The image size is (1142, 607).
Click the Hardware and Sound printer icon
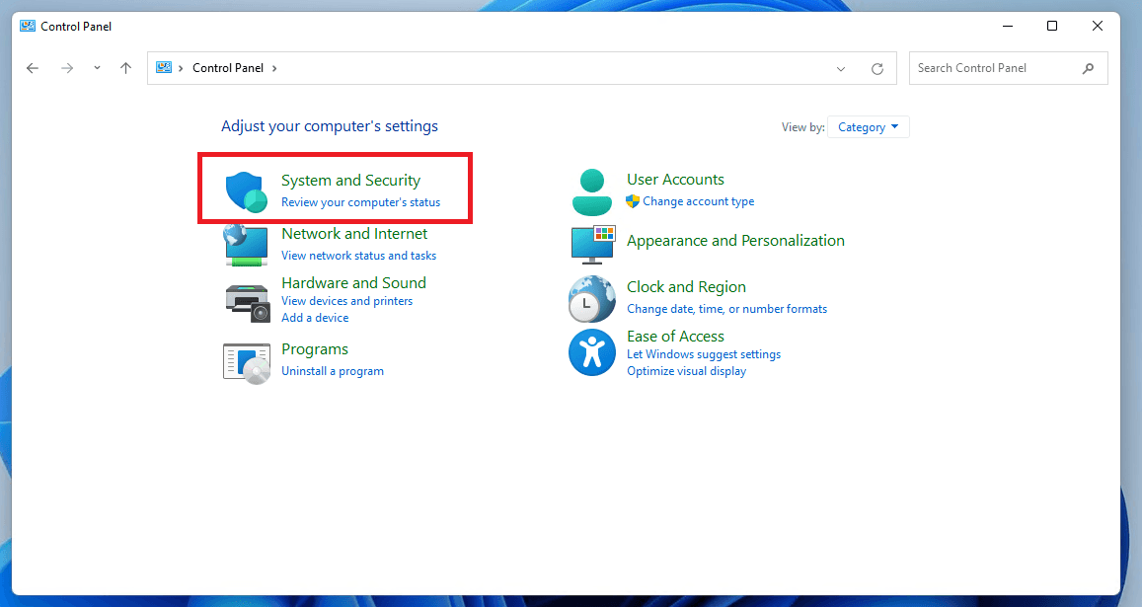coord(248,303)
